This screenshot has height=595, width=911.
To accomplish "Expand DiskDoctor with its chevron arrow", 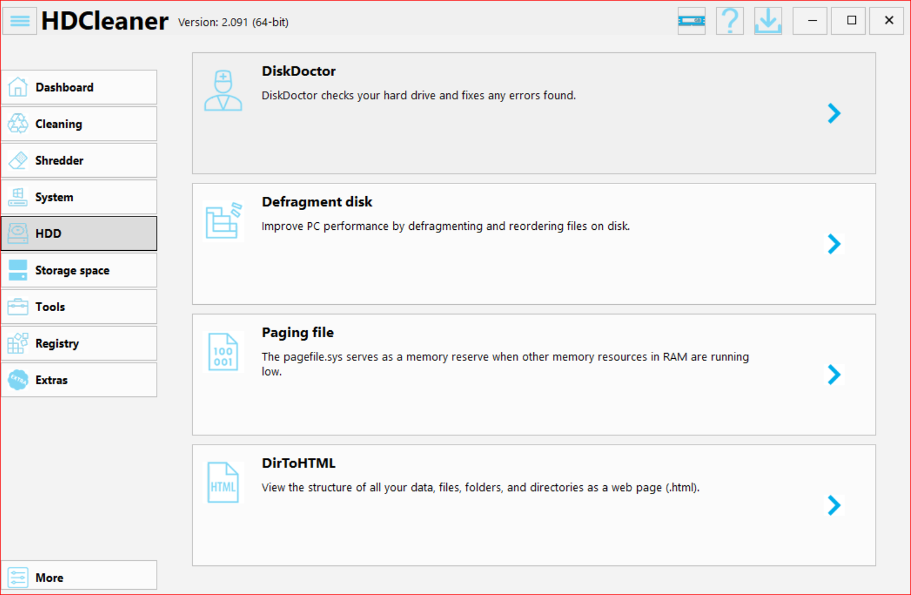I will coord(834,113).
